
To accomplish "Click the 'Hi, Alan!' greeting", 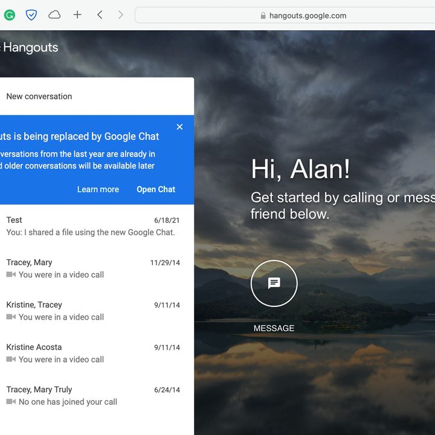I will tap(300, 169).
